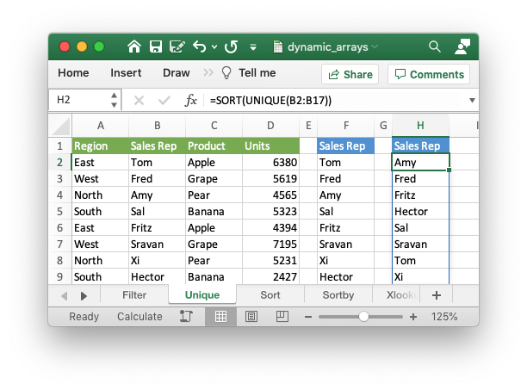
Task: Select column A header
Action: (100, 126)
